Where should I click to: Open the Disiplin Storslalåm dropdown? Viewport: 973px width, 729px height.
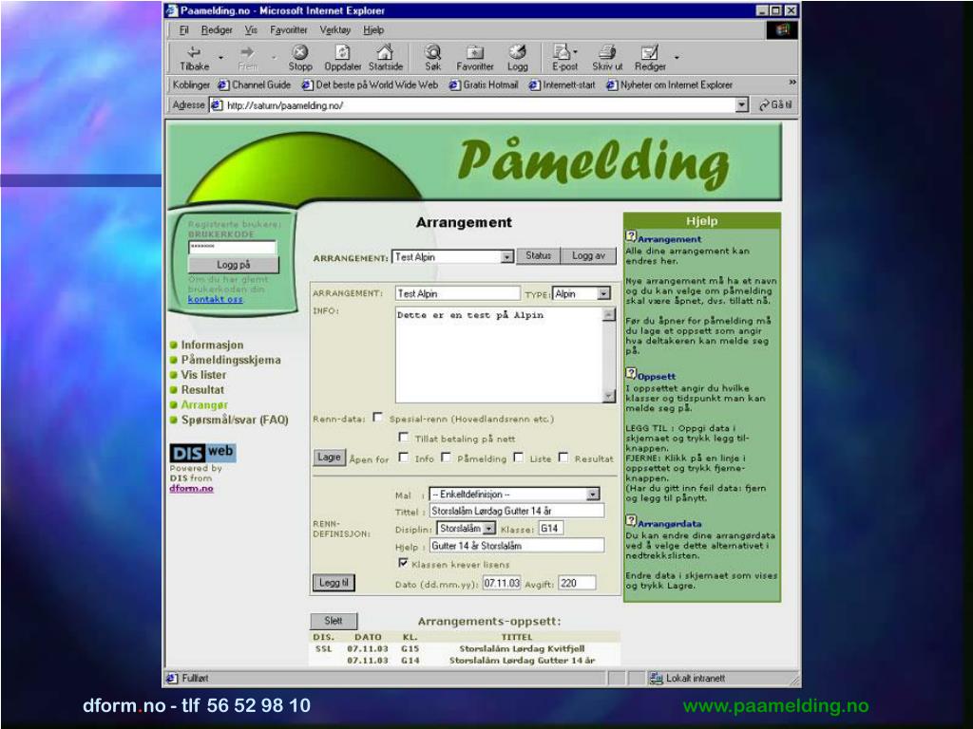click(489, 528)
